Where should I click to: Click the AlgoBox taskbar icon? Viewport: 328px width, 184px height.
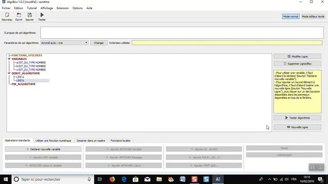coord(218,179)
